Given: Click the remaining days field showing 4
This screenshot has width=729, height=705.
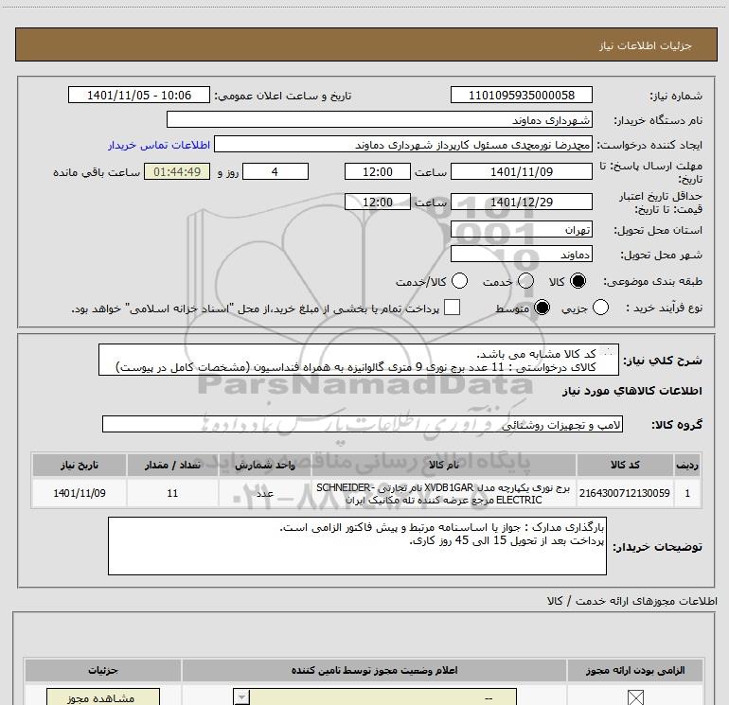Looking at the screenshot, I should click(276, 171).
